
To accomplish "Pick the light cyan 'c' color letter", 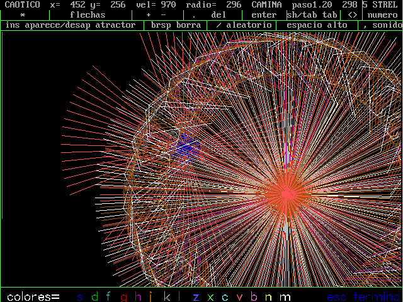I will [225, 298].
